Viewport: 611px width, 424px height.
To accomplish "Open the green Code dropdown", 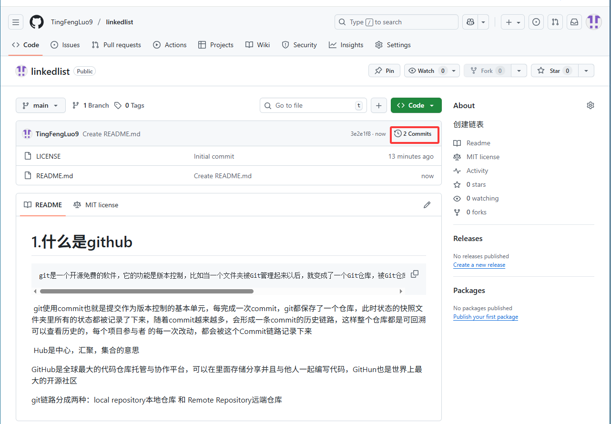I will coord(416,106).
